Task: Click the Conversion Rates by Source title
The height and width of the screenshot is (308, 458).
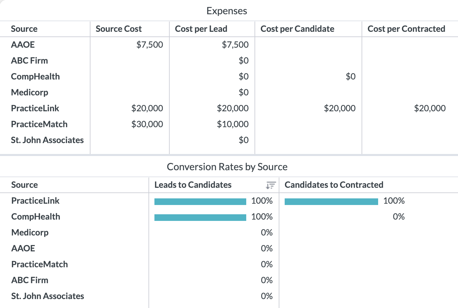Action: point(227,167)
